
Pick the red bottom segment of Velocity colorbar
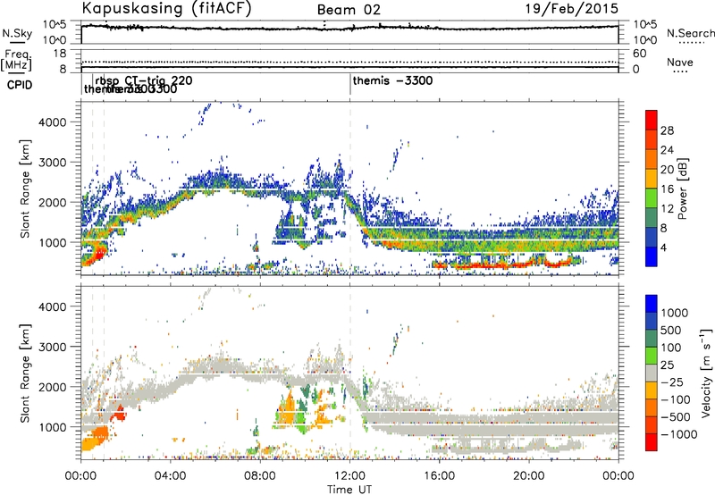pos(652,442)
